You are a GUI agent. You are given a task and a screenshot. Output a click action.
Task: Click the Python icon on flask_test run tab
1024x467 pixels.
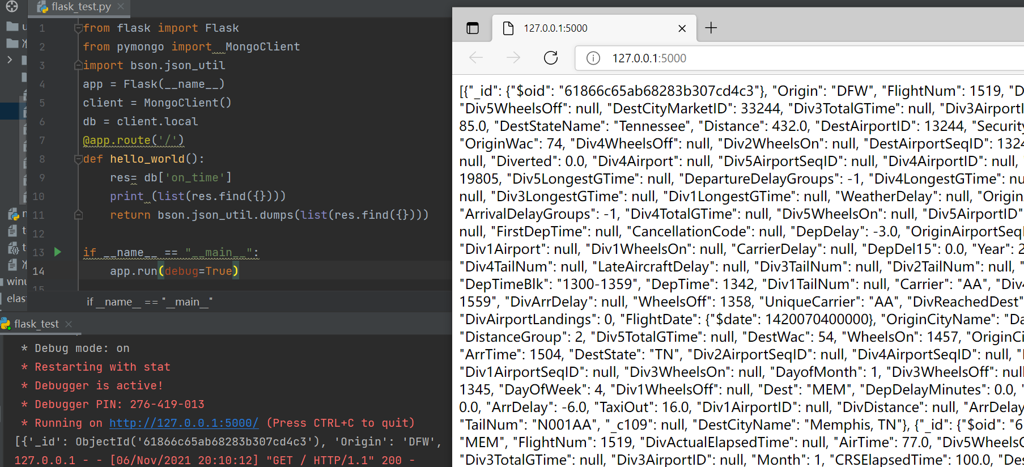pyautogui.click(x=6, y=324)
